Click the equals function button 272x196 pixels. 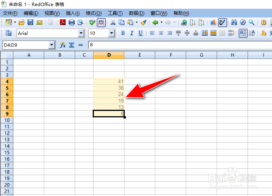pyautogui.click(x=80, y=45)
